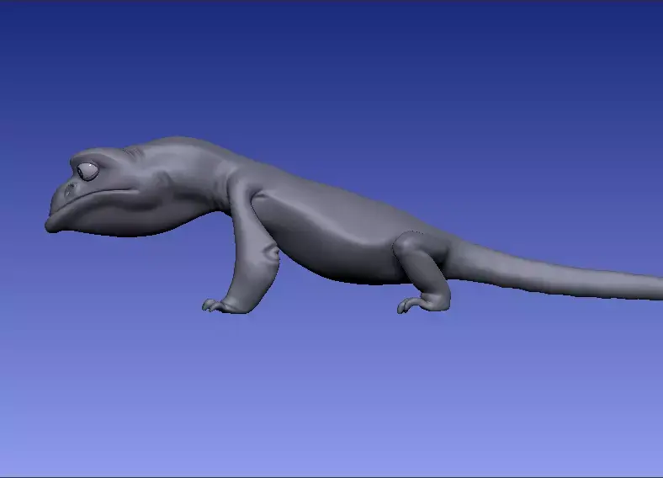Click the lizard model's eye
Image resolution: width=663 pixels, height=478 pixels.
[88, 172]
